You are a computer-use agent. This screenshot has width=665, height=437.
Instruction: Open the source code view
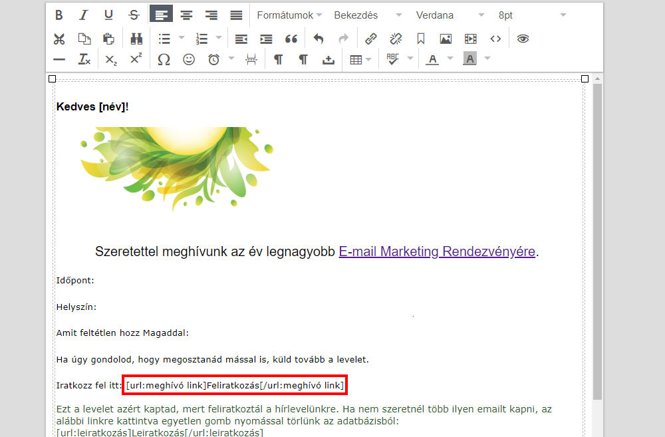click(495, 39)
